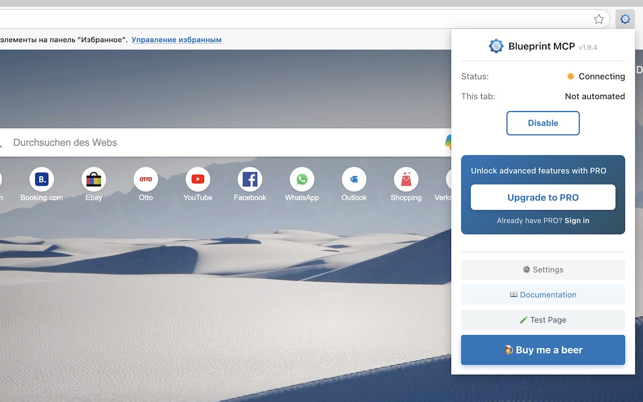This screenshot has height=402, width=643.
Task: Click the Not automated tab status text
Action: tap(595, 96)
